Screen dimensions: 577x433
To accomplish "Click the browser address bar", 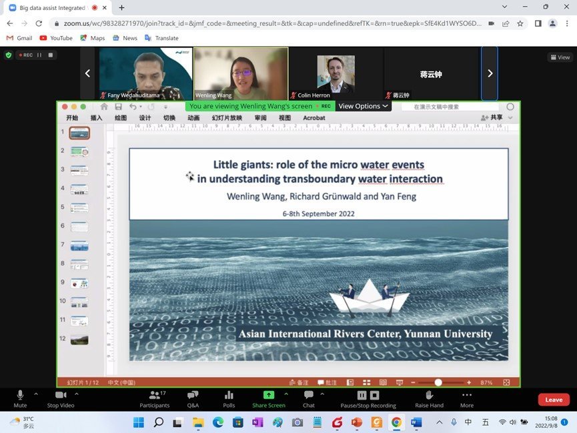I will (x=272, y=23).
